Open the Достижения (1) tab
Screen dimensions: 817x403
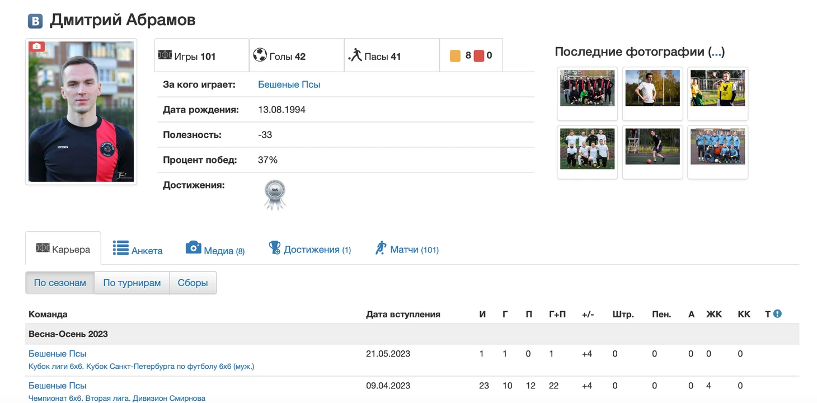[x=309, y=249]
